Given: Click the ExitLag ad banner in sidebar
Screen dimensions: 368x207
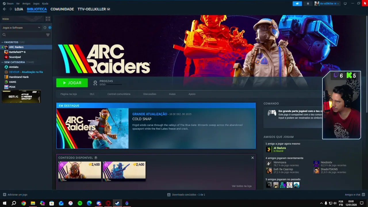Looking at the screenshot, I should click(x=21, y=97).
